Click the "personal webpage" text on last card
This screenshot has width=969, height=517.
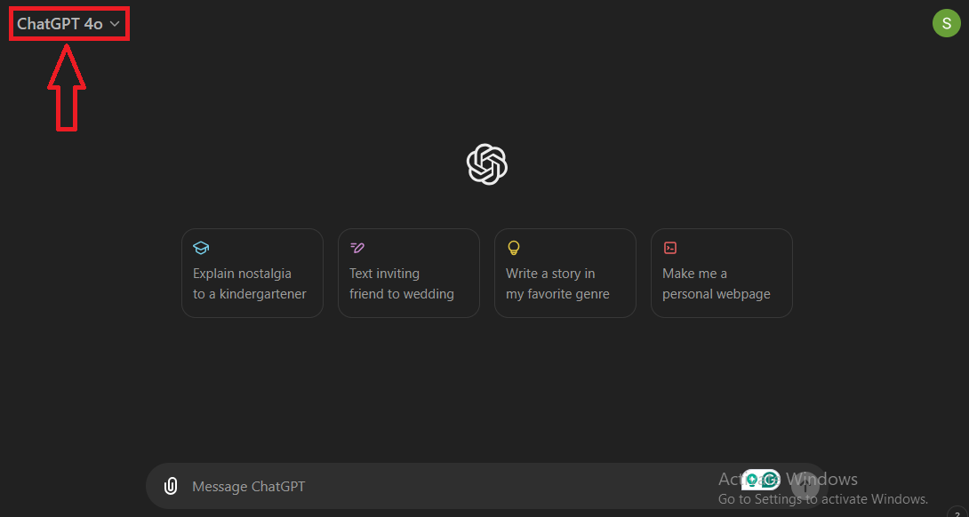coord(717,294)
